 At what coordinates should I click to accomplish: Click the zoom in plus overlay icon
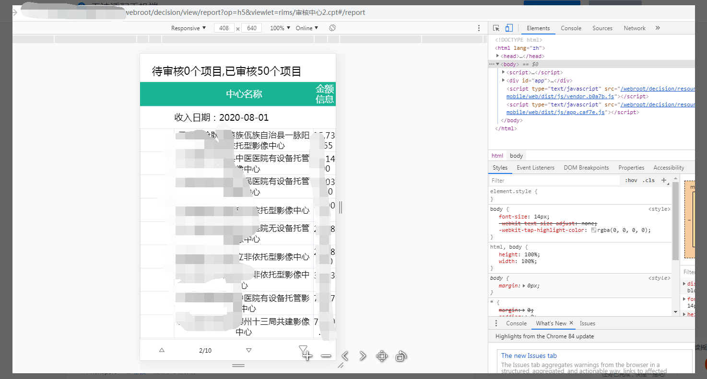click(x=307, y=356)
